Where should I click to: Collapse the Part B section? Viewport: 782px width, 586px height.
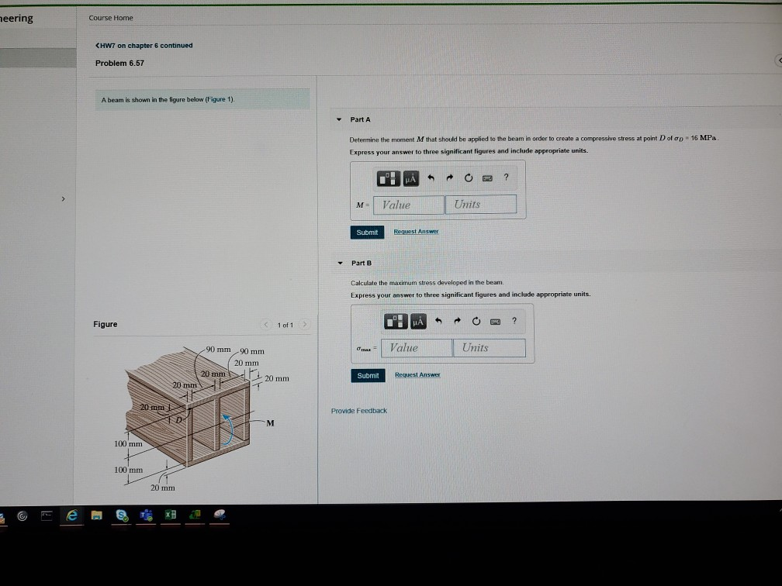click(339, 263)
